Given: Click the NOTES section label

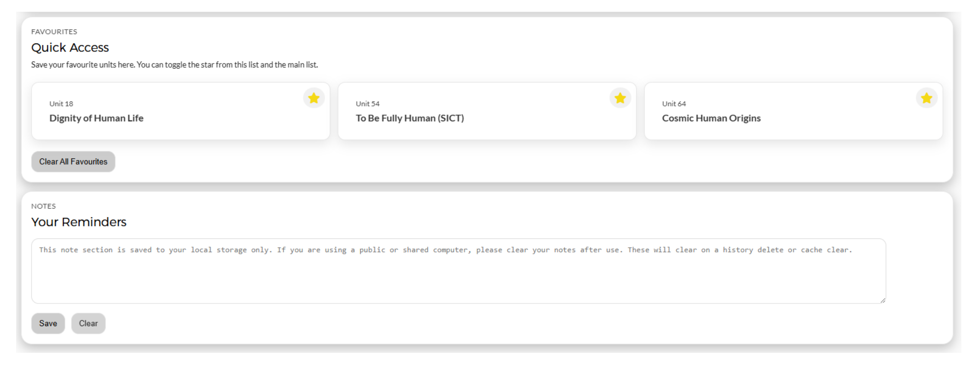Looking at the screenshot, I should coord(43,206).
